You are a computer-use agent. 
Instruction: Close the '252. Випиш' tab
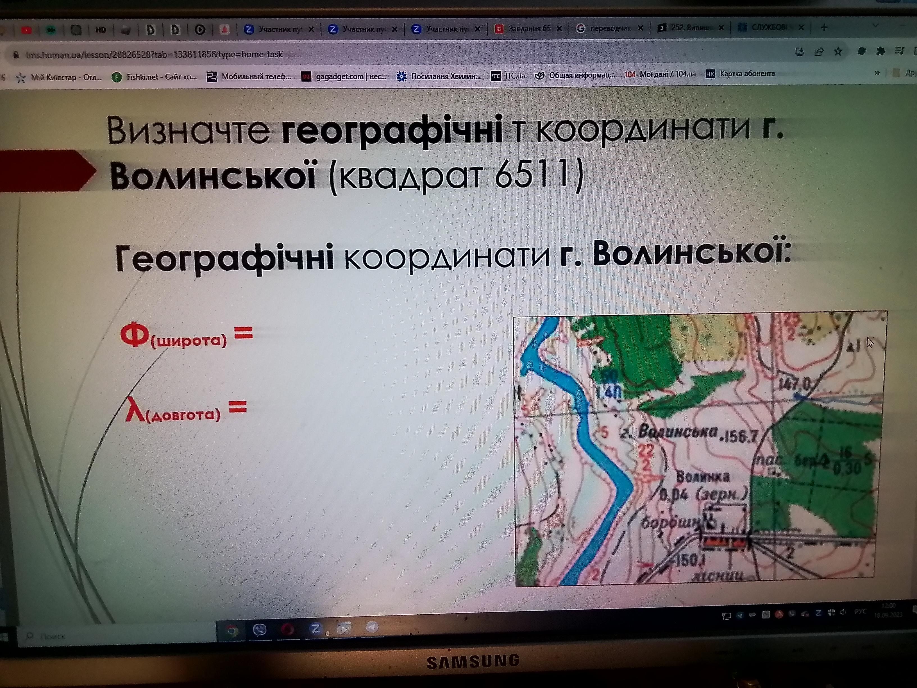pos(721,28)
